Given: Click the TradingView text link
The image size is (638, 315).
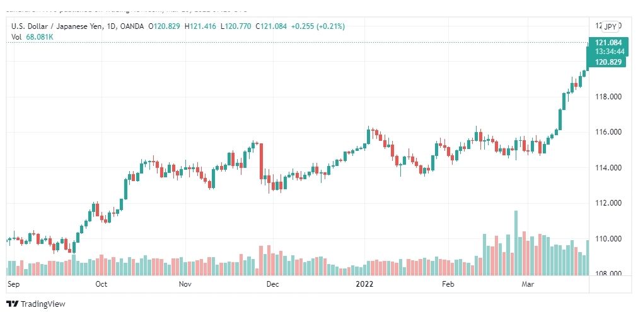Looking at the screenshot, I should 43,304.
